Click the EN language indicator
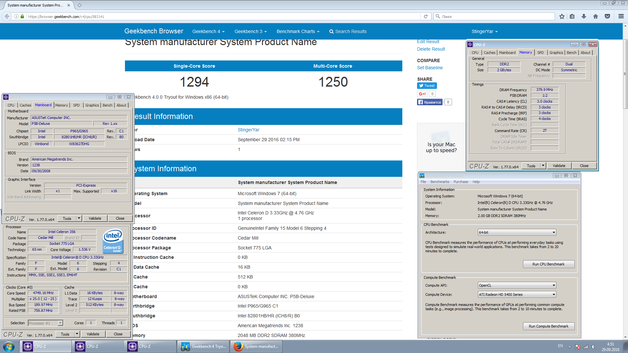 click(560, 346)
